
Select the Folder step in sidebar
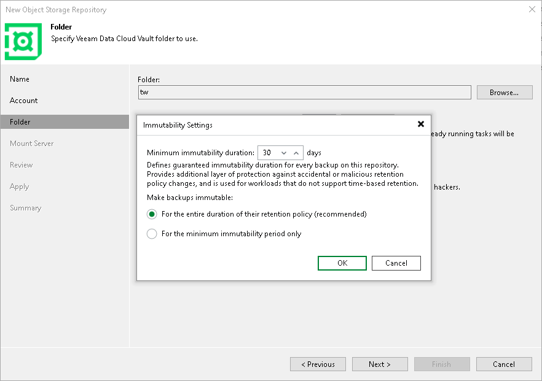point(22,121)
